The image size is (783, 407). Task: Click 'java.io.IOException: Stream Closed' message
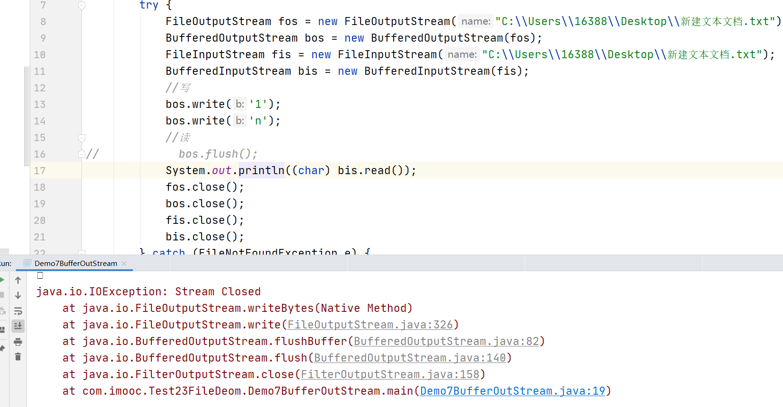tap(149, 292)
